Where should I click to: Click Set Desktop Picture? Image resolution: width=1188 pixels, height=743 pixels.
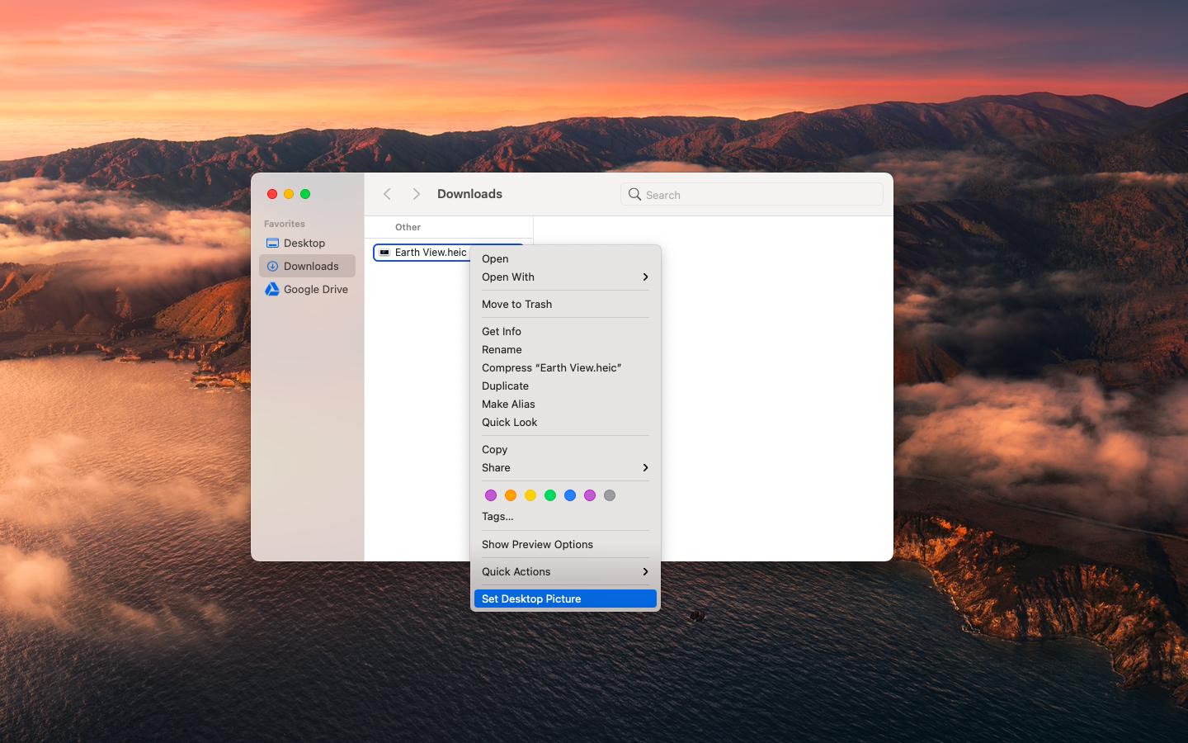[x=565, y=599]
